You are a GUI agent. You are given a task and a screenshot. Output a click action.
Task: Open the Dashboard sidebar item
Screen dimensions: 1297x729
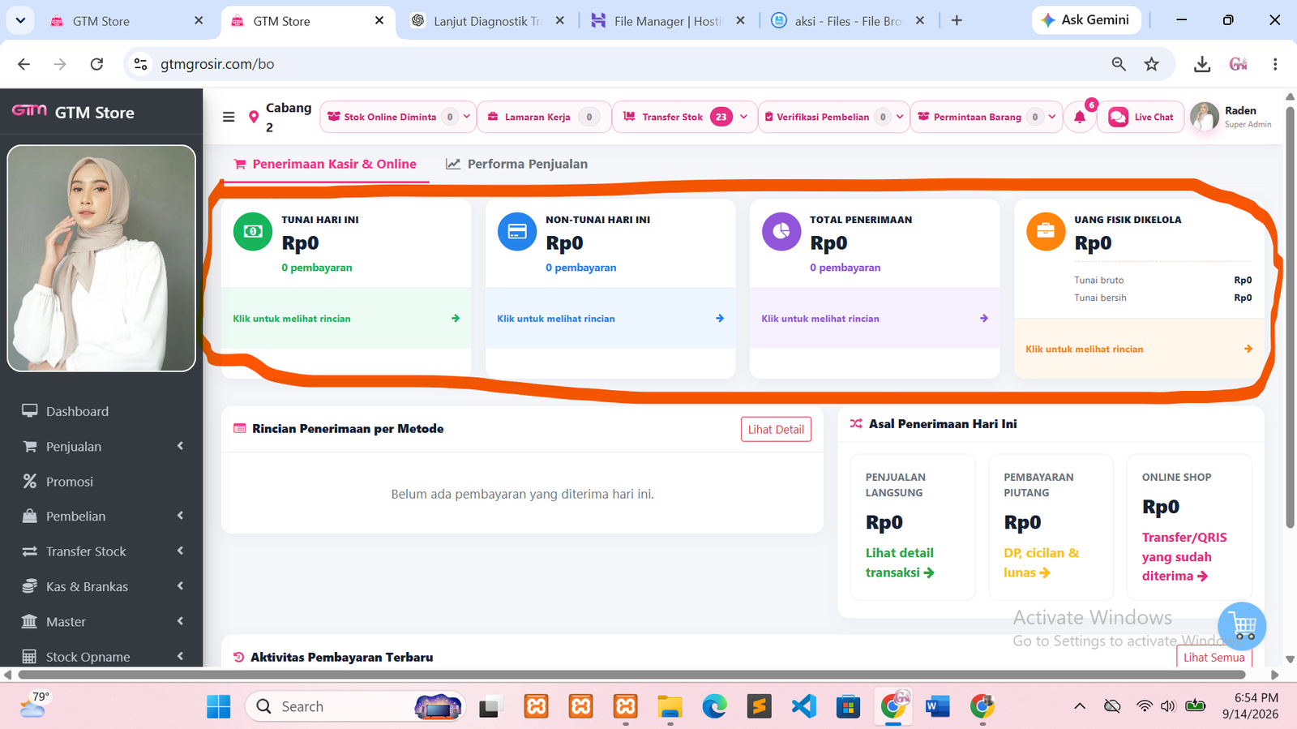[x=101, y=411]
